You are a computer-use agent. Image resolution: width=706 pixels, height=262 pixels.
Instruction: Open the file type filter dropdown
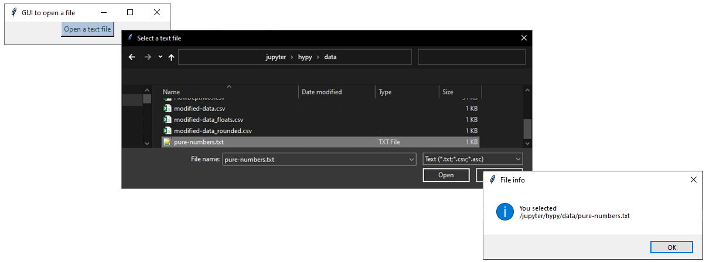[x=473, y=159]
